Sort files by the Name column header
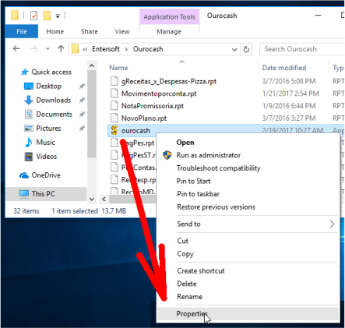345x328 pixels. click(x=118, y=68)
